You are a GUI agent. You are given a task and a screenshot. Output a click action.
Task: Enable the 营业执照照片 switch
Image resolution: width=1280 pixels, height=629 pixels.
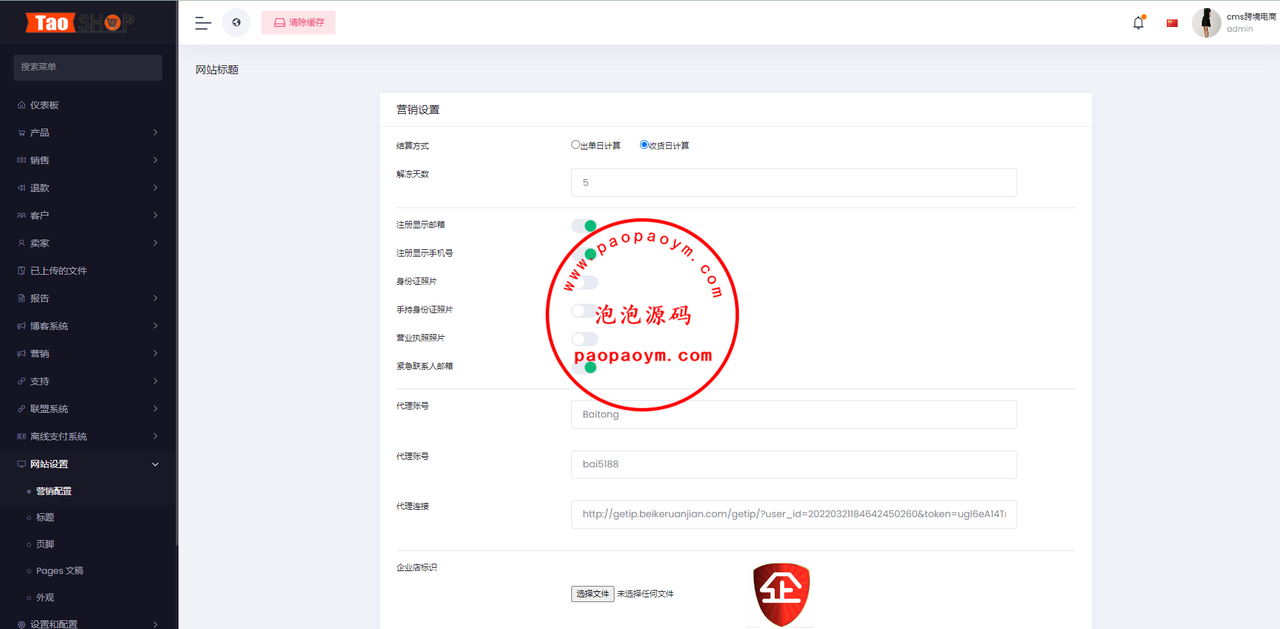coord(584,339)
